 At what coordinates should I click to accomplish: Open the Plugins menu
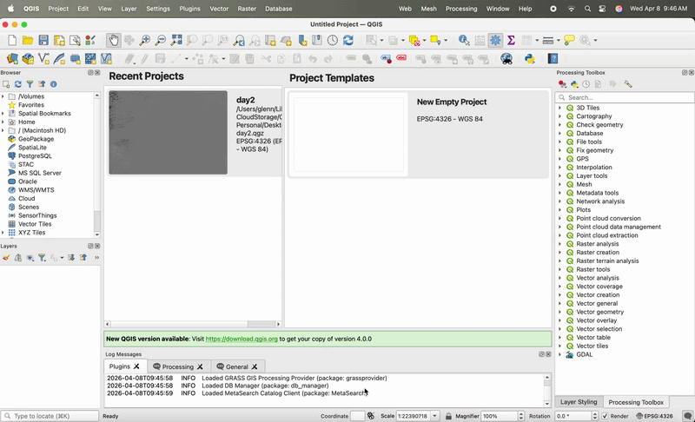(189, 9)
